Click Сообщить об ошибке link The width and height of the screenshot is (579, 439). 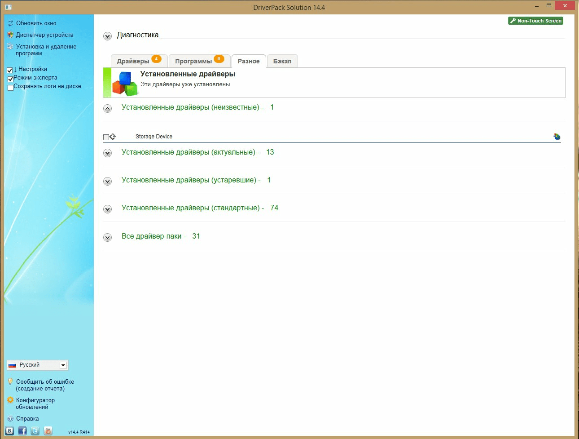pyautogui.click(x=45, y=385)
